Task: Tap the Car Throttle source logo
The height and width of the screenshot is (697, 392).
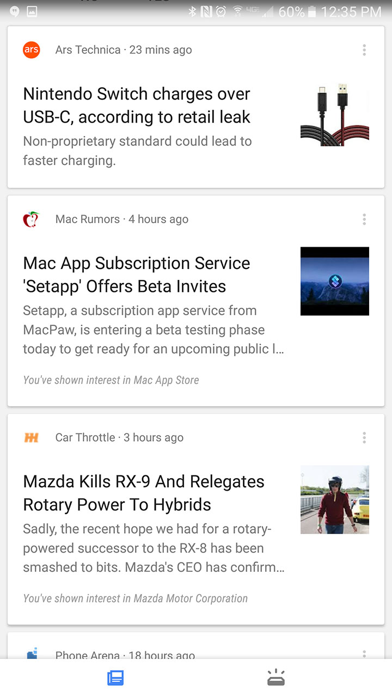Action: [32, 437]
